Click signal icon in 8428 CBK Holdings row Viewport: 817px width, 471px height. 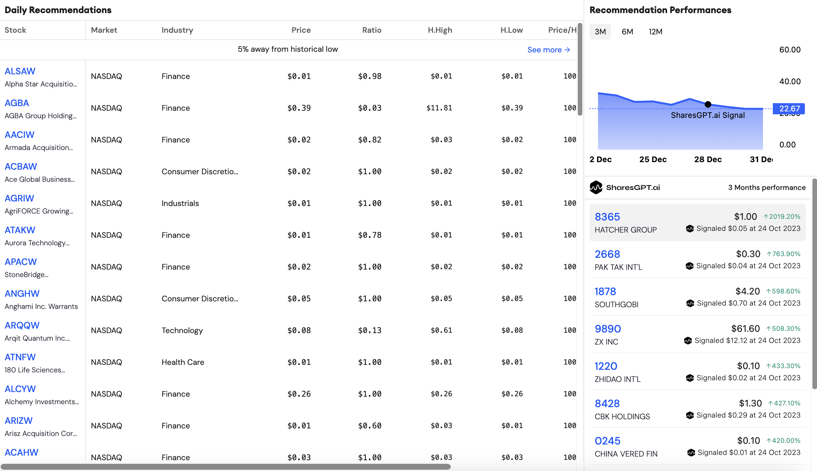pyautogui.click(x=690, y=415)
